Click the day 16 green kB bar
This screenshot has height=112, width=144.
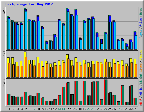[73, 100]
